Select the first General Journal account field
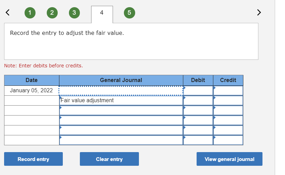This screenshot has width=285, height=175. click(121, 91)
